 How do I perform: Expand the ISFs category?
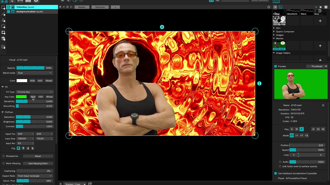coord(274,28)
